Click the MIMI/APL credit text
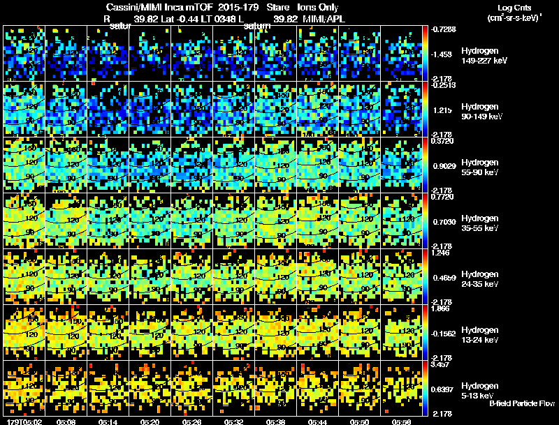Screen dimensions: 559x425 [x=324, y=19]
